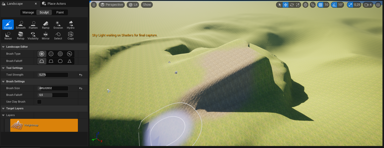Pick the Noise tool
Viewport: 384px width, 148px height.
click(8, 35)
